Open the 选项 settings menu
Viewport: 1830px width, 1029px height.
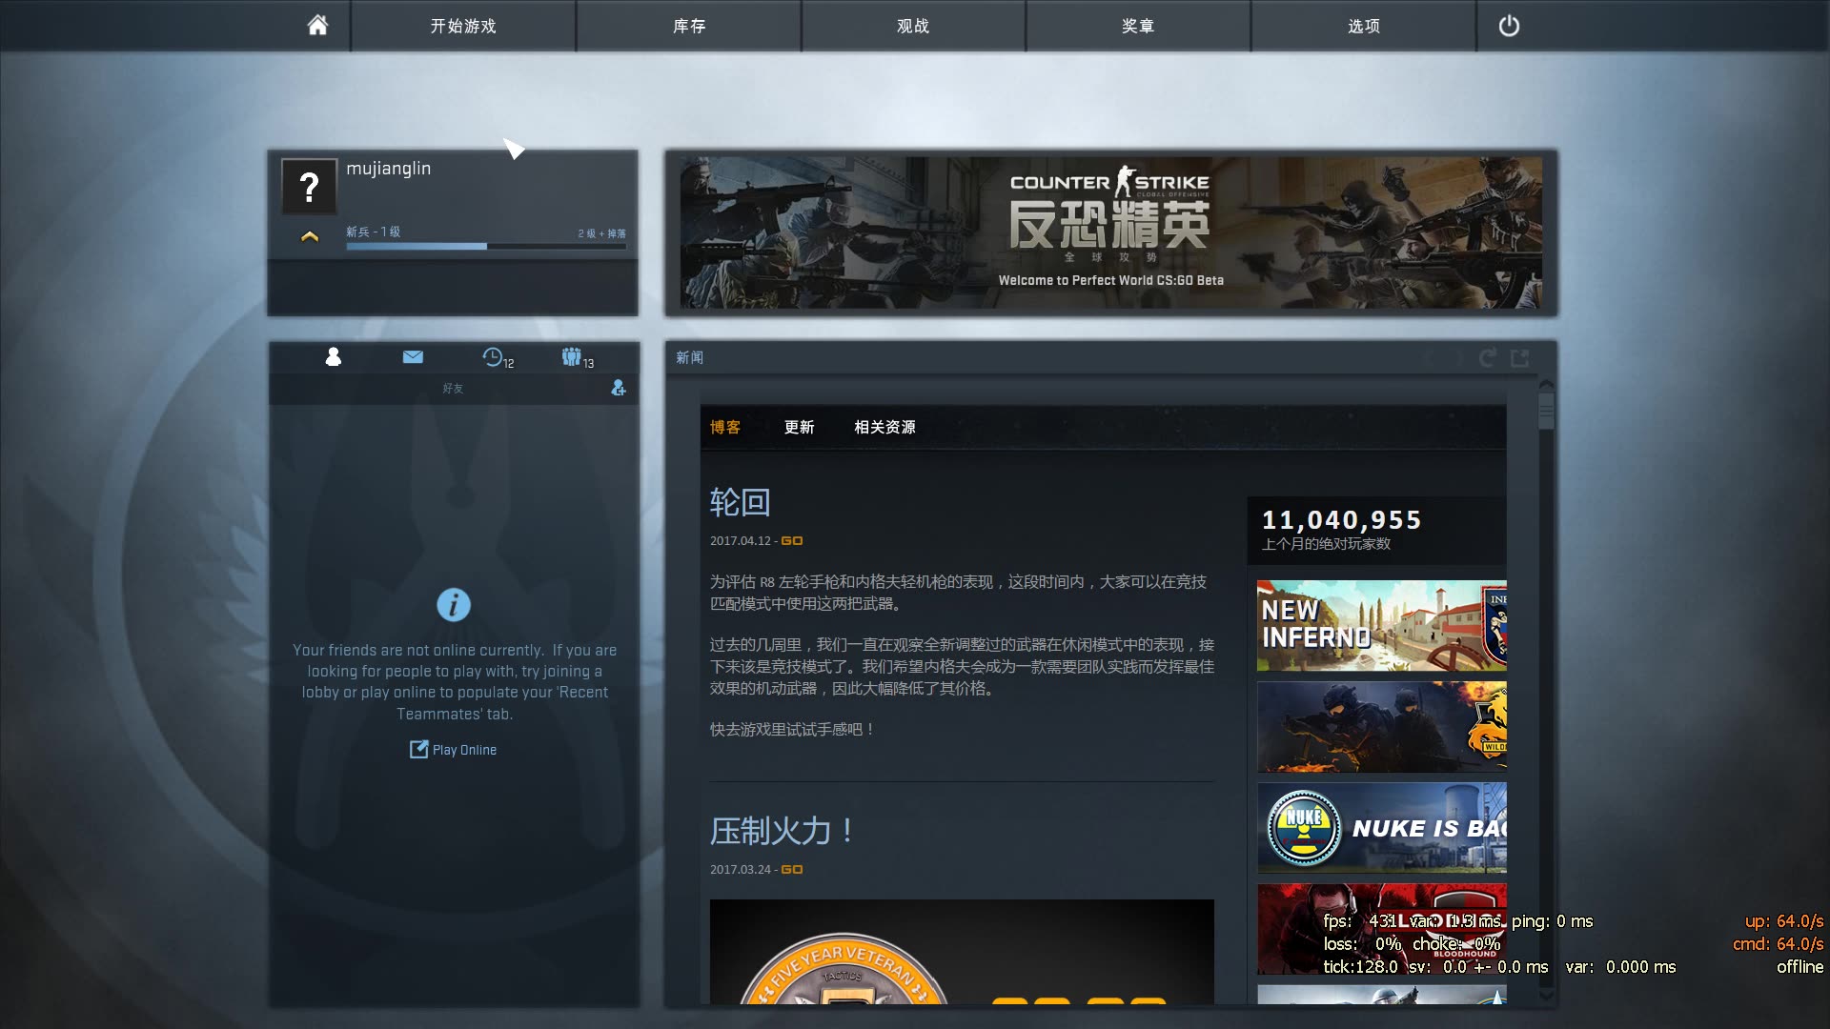pyautogui.click(x=1362, y=26)
